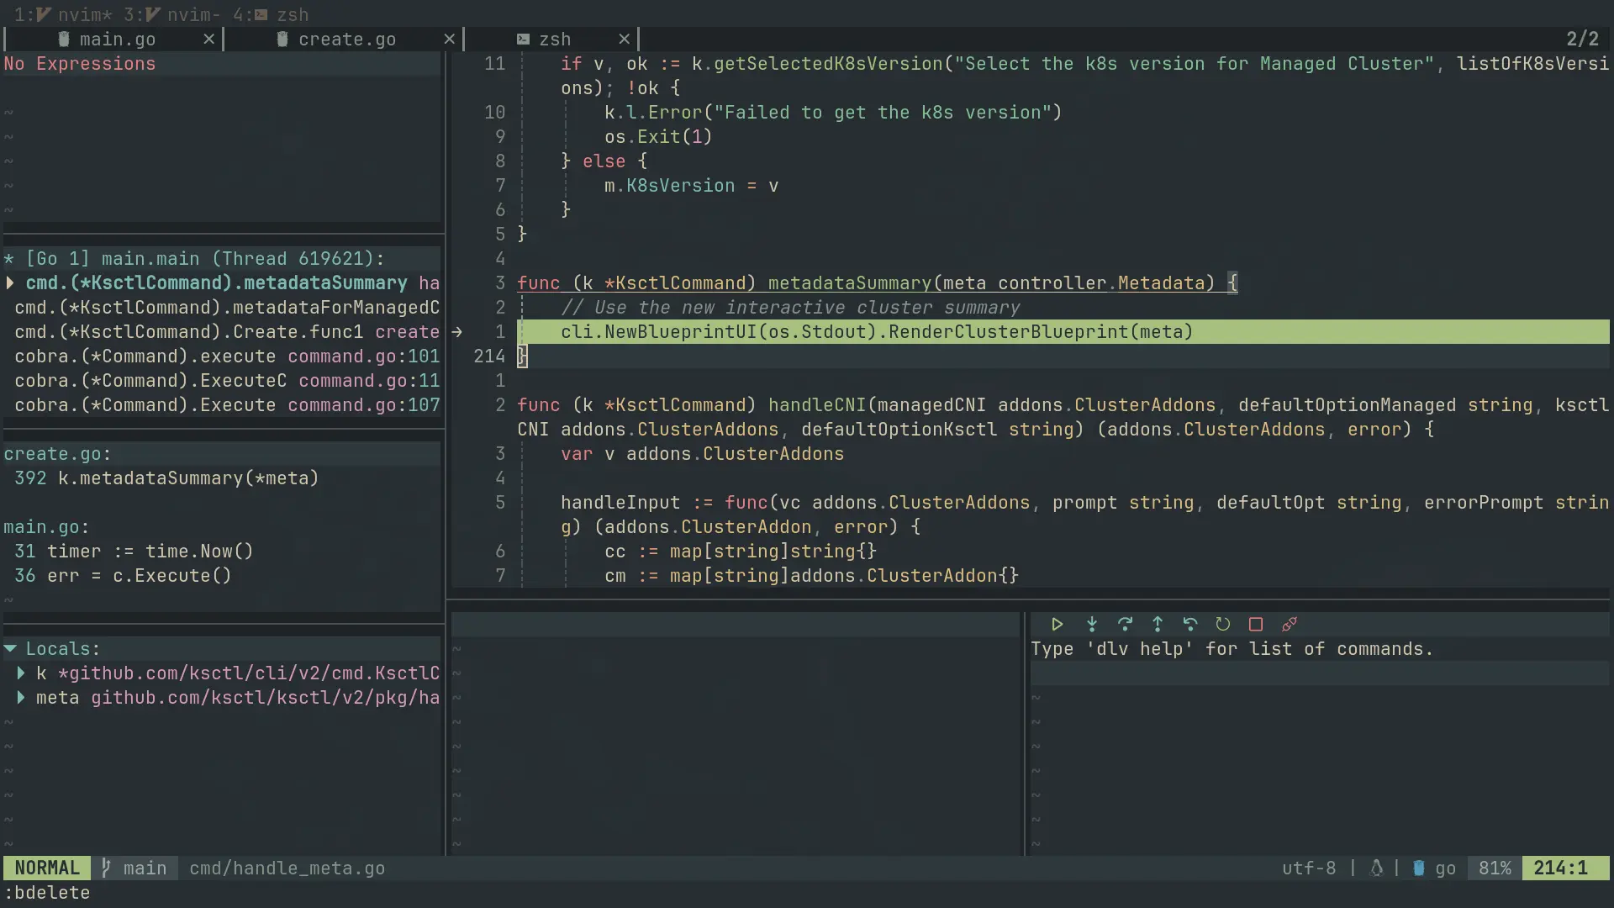The image size is (1614, 908).
Task: Select the metadataForManagedC stack frame
Action: [x=227, y=308]
